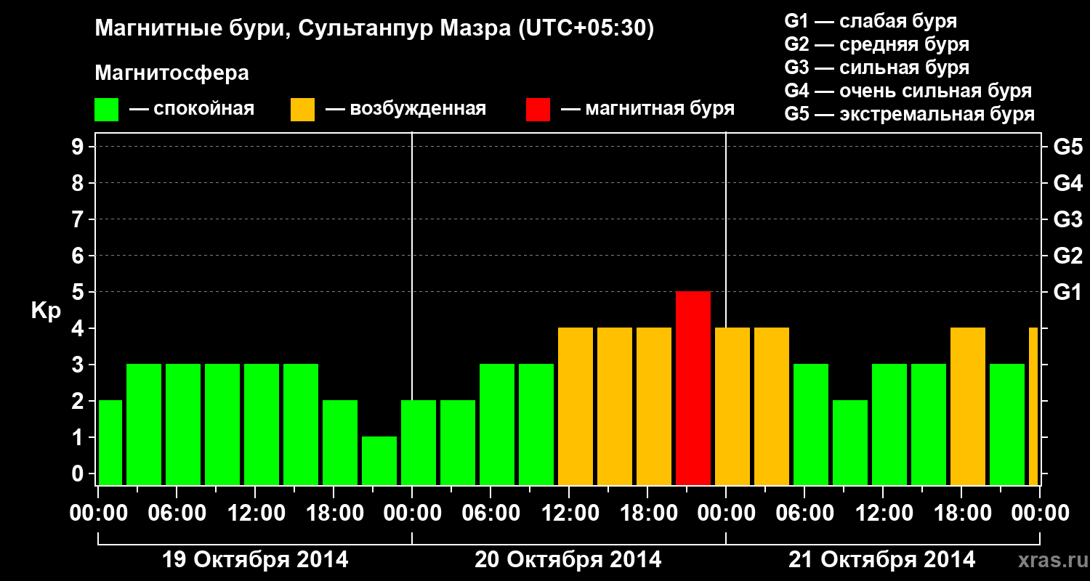Click the '— спокойная' legend label

(x=192, y=110)
